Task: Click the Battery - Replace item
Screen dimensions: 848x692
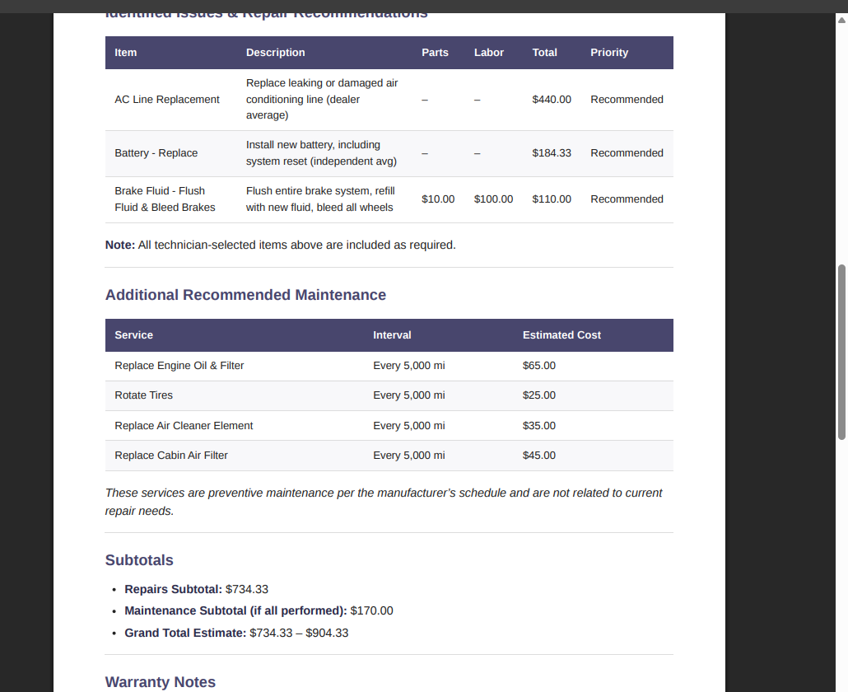Action: point(156,153)
